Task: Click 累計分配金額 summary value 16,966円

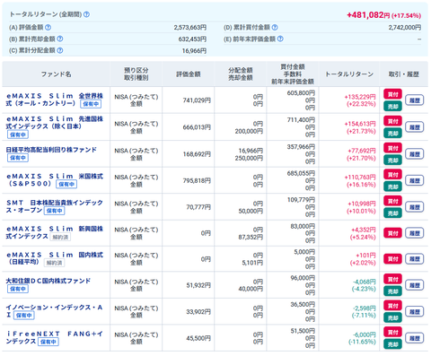Action: [194, 51]
